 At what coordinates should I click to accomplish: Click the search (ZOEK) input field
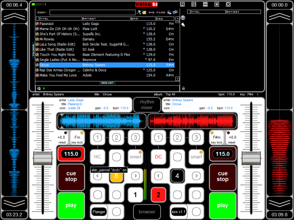pyautogui.click(x=93, y=12)
